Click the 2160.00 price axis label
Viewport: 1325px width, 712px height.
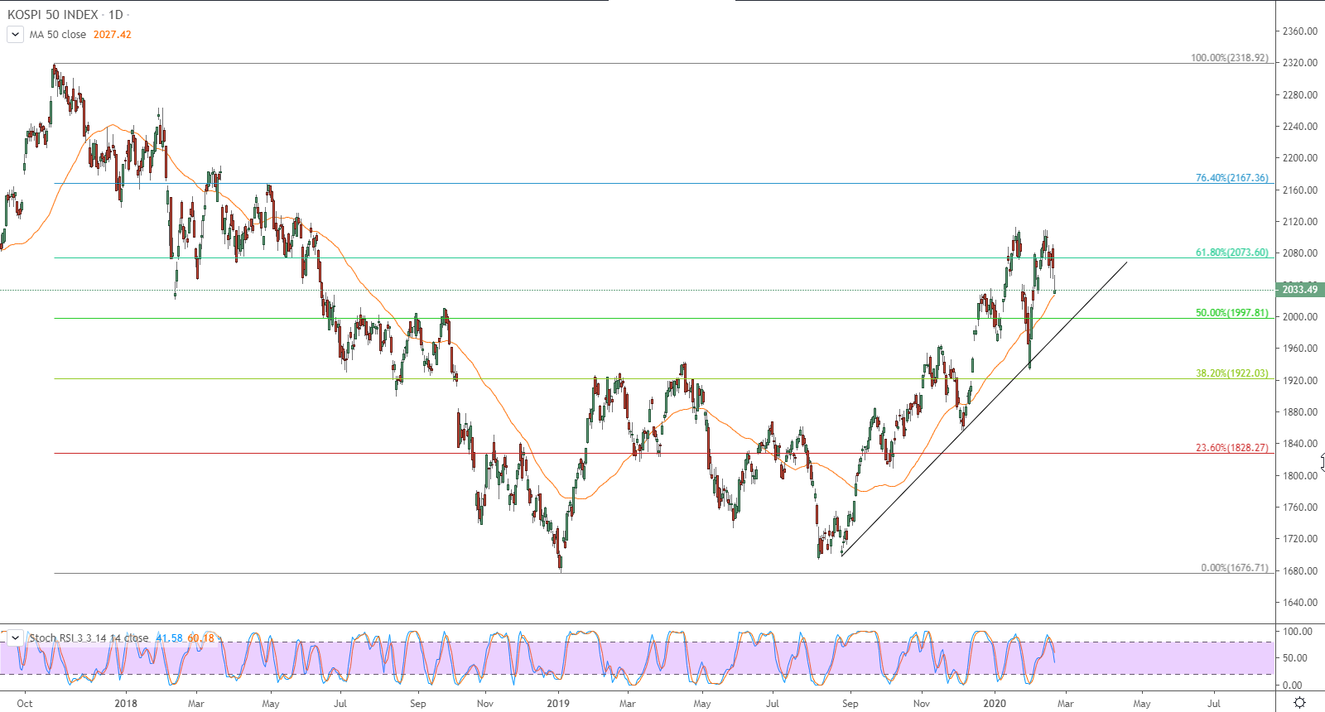(1299, 190)
